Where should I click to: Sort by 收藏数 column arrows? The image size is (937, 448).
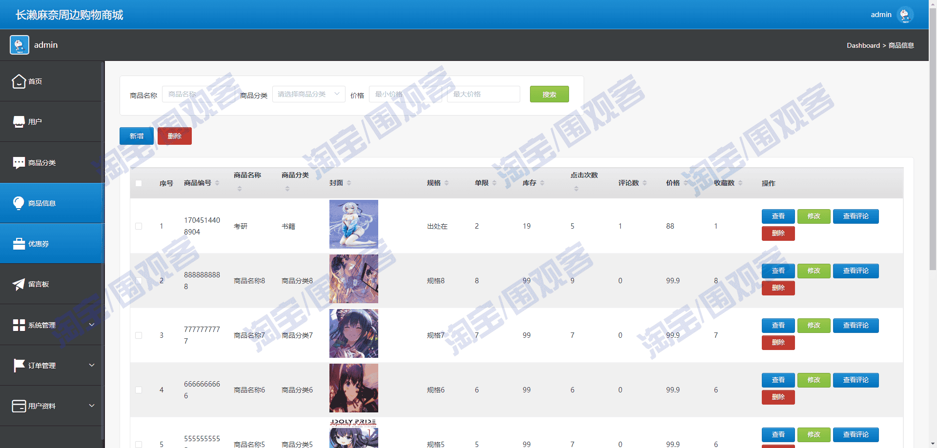(x=740, y=183)
